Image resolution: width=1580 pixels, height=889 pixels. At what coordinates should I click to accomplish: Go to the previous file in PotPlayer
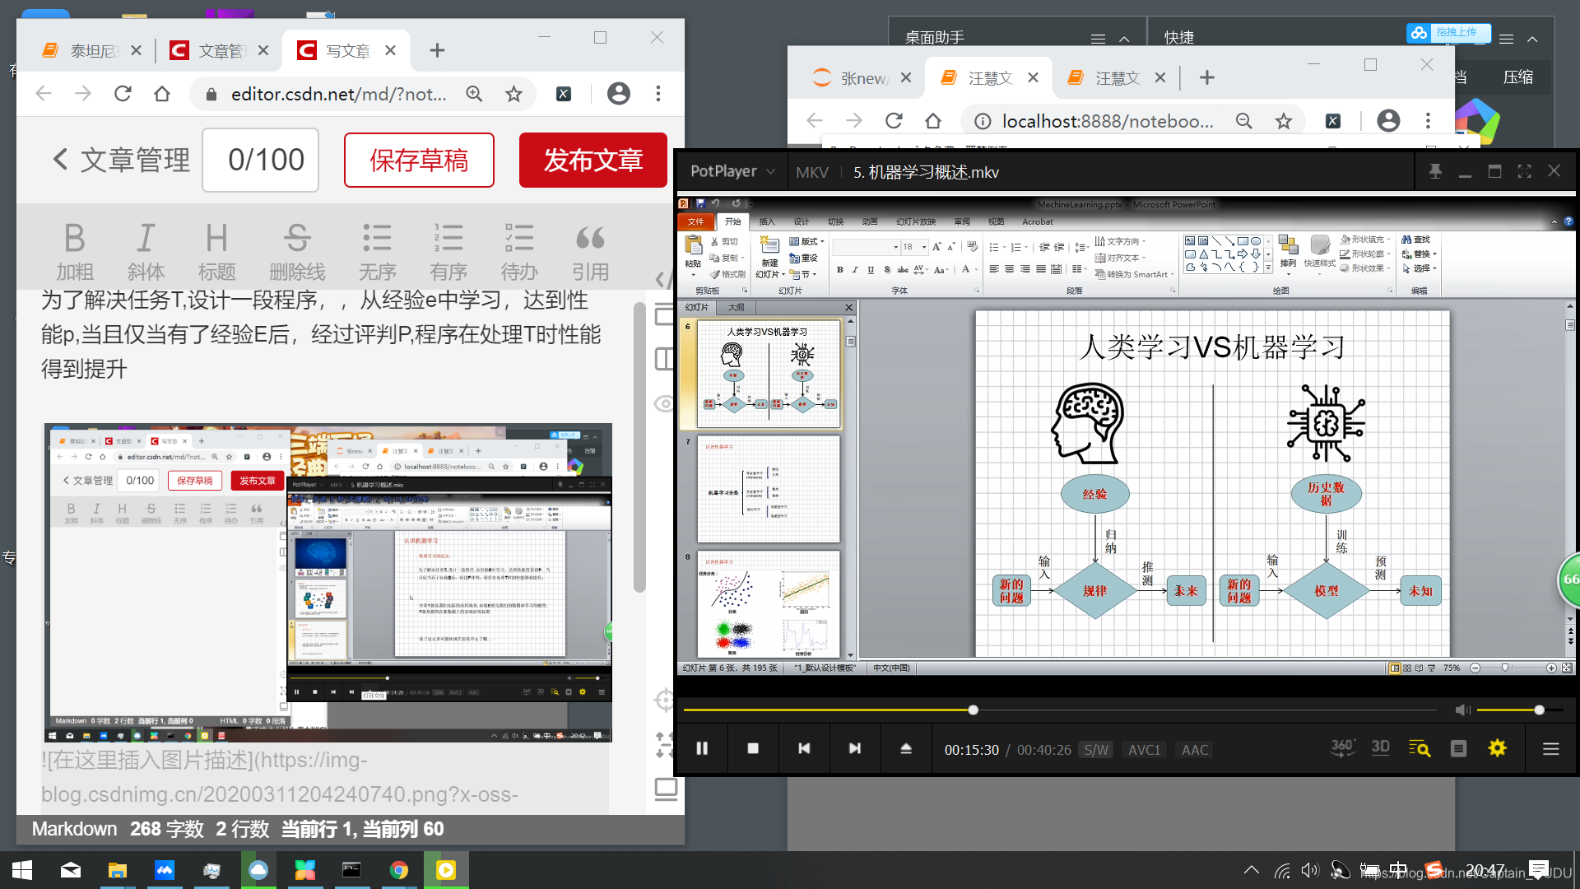pos(804,748)
